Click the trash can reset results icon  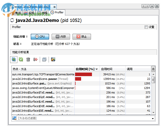coord(28,59)
